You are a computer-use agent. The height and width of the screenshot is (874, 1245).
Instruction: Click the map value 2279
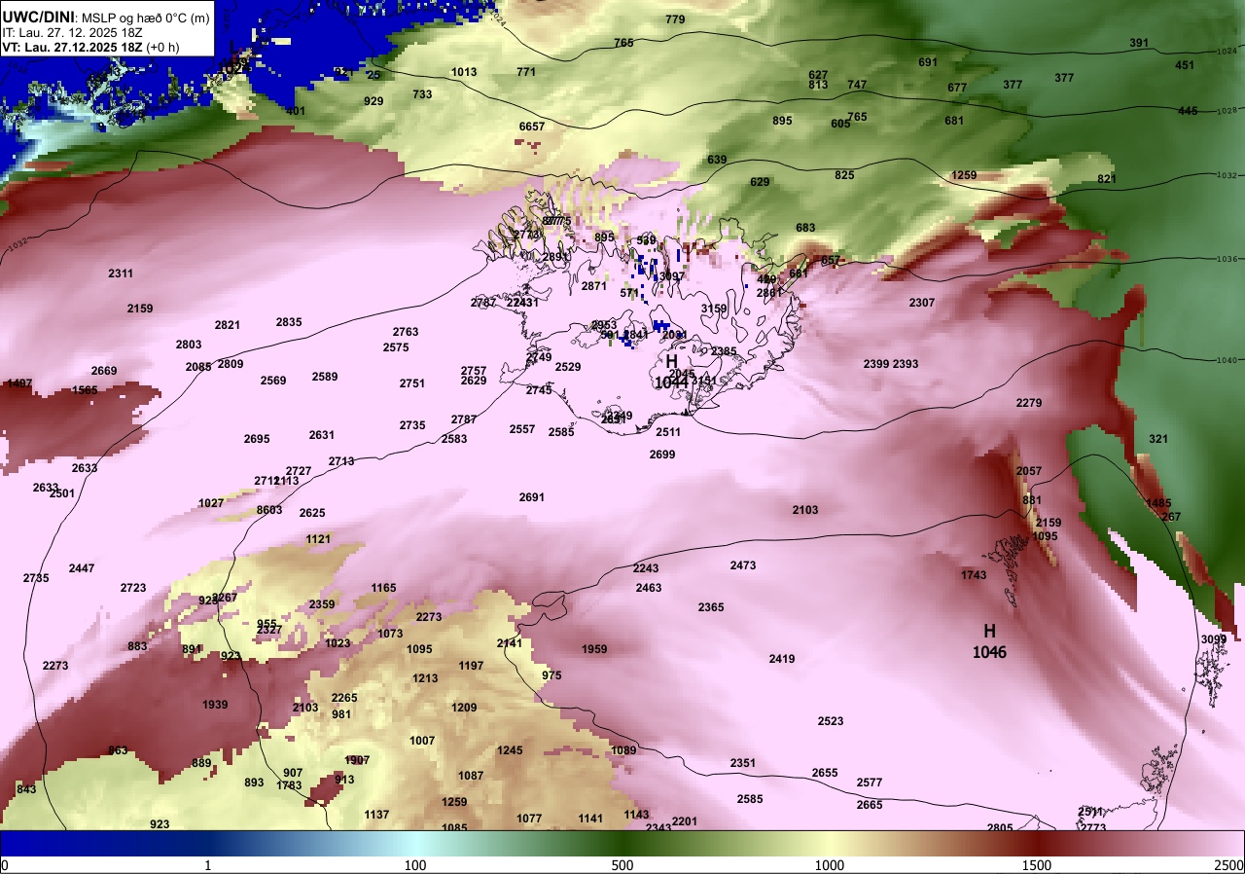pos(1029,403)
